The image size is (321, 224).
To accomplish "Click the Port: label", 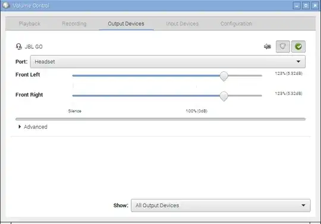I will (21, 62).
